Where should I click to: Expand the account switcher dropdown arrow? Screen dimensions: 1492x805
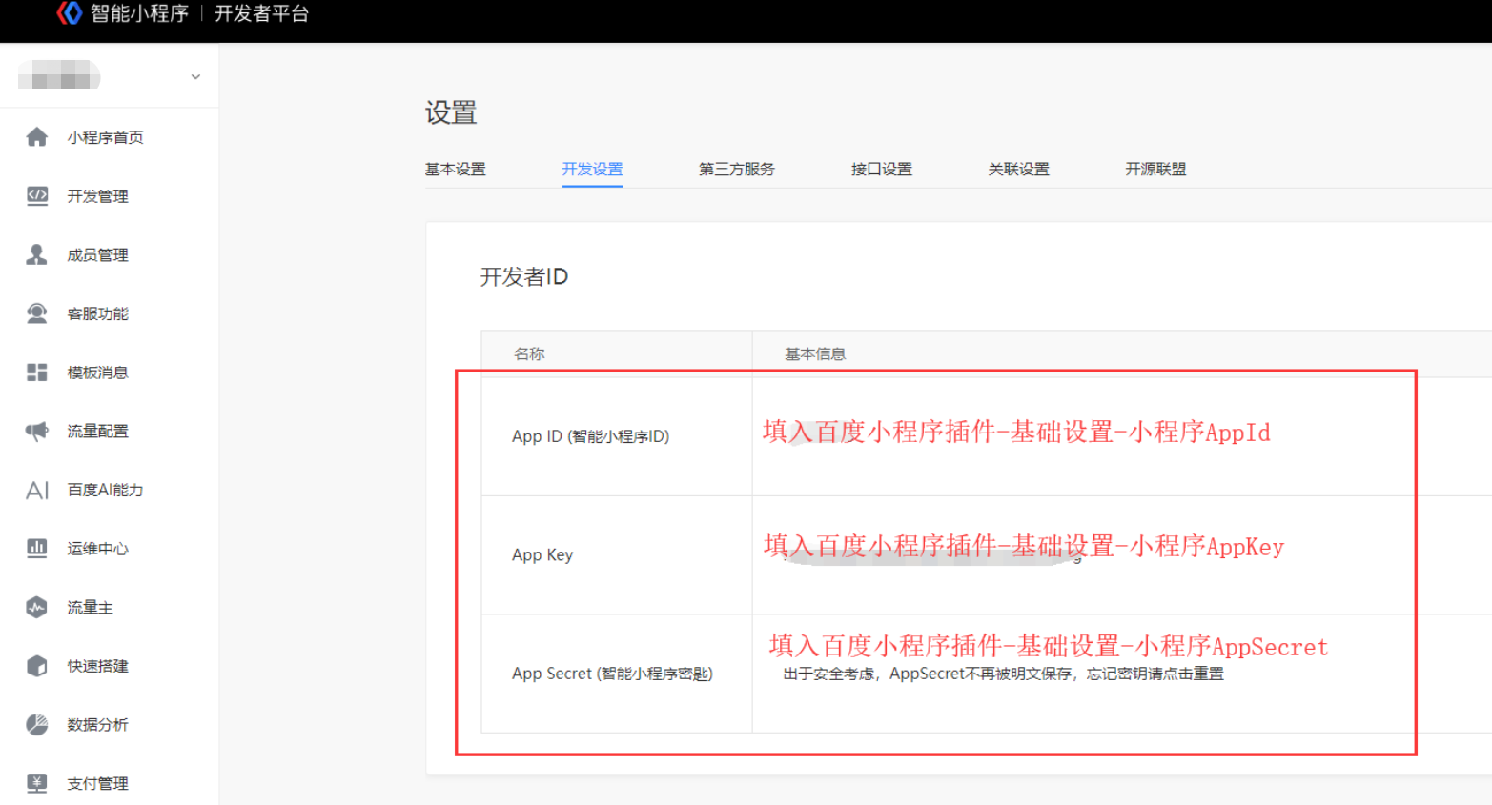pos(195,77)
